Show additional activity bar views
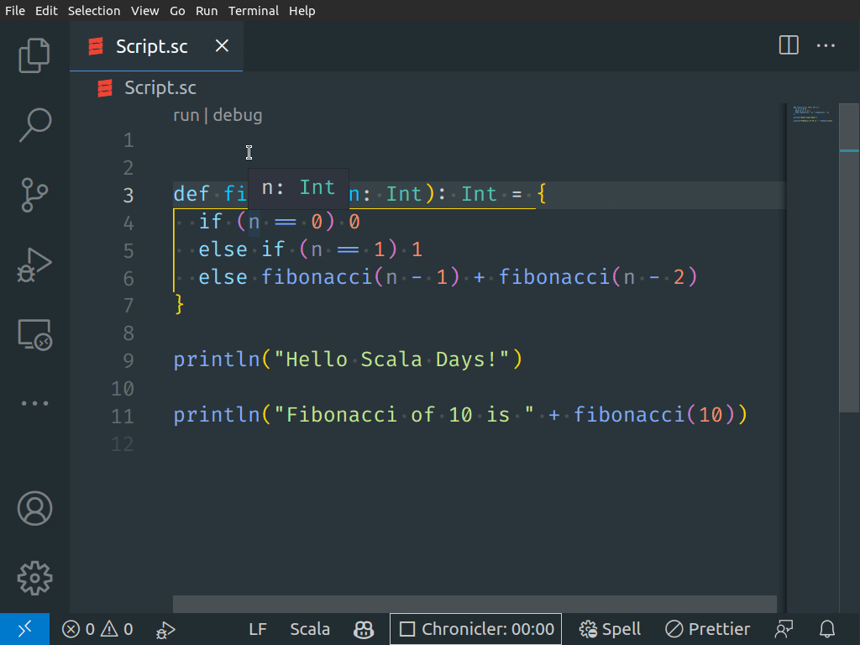The width and height of the screenshot is (860, 645). point(34,403)
